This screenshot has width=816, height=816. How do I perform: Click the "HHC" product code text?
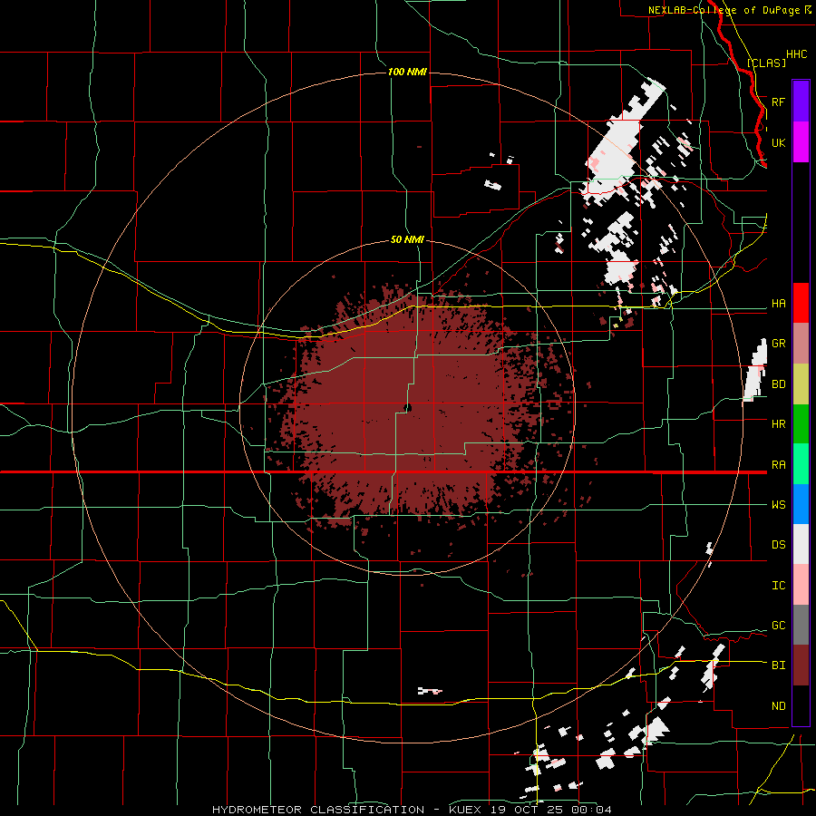point(796,54)
